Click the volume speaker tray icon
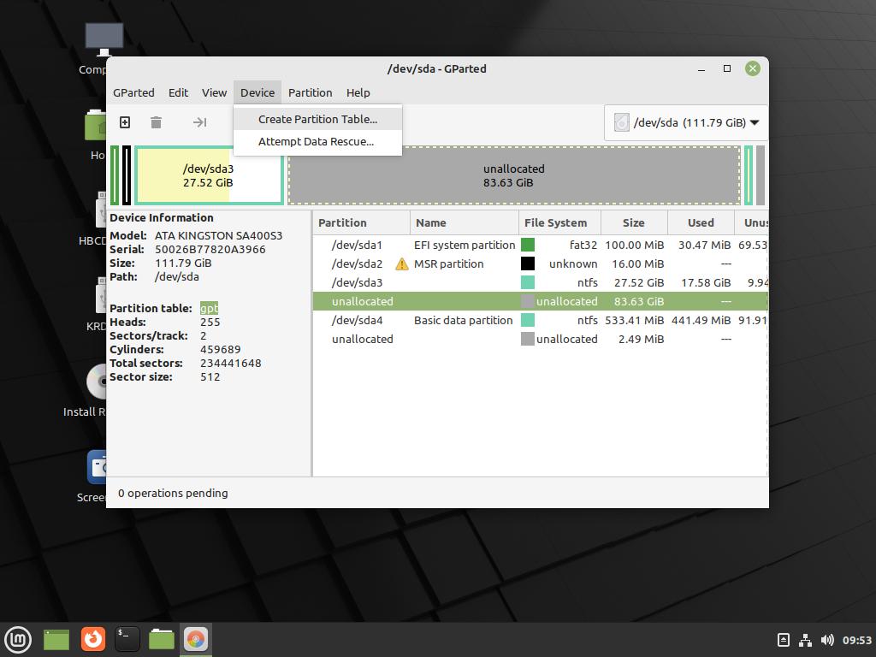 coord(827,640)
